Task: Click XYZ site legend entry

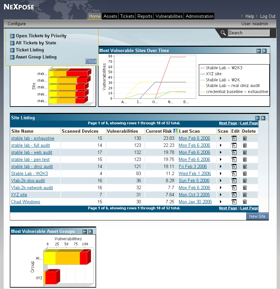Action: click(x=211, y=74)
